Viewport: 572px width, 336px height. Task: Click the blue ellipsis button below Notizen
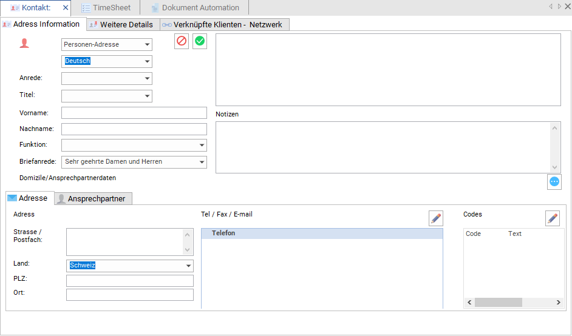point(554,181)
